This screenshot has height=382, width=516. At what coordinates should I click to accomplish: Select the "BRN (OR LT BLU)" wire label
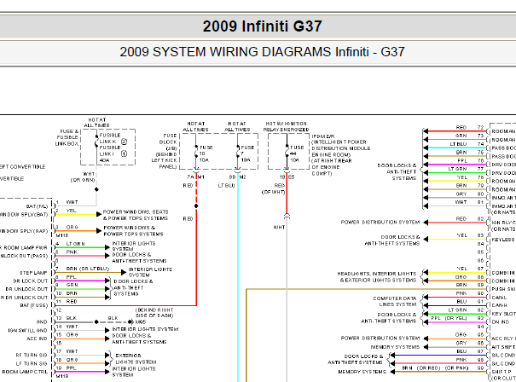click(88, 269)
